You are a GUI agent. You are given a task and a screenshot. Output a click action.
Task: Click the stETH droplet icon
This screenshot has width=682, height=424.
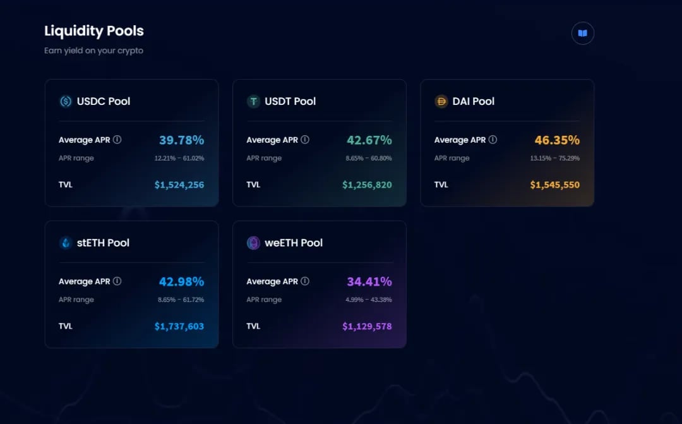tap(66, 243)
